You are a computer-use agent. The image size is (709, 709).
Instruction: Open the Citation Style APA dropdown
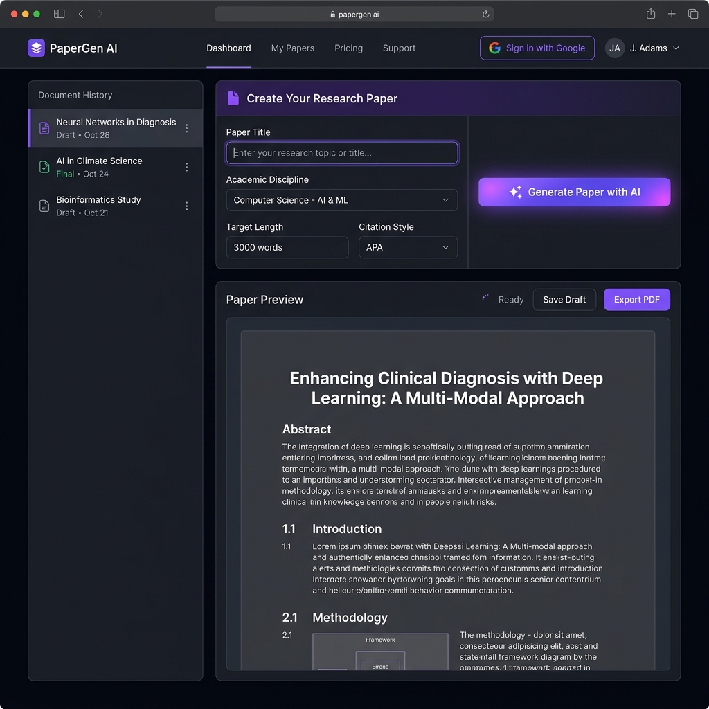(408, 247)
